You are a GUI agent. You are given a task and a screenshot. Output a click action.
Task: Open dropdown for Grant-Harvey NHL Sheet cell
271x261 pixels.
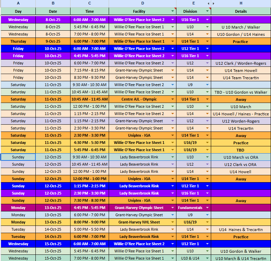(173, 222)
